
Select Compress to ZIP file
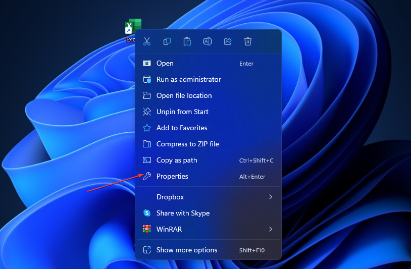click(208, 144)
